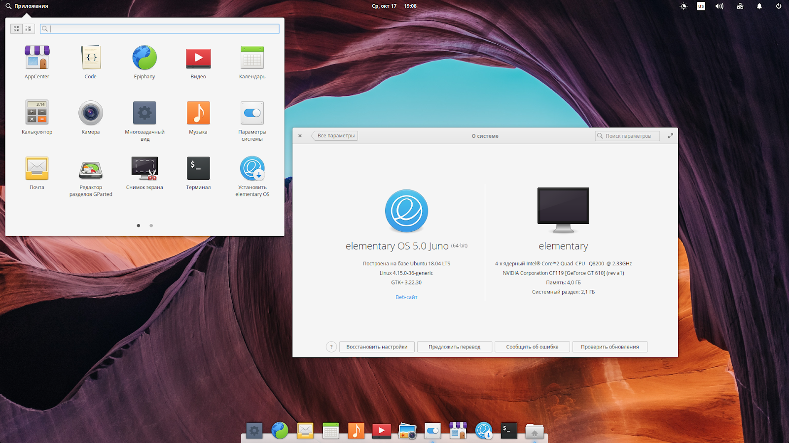The height and width of the screenshot is (443, 789).
Task: Click the 'us' keyboard layout indicator
Action: point(700,6)
